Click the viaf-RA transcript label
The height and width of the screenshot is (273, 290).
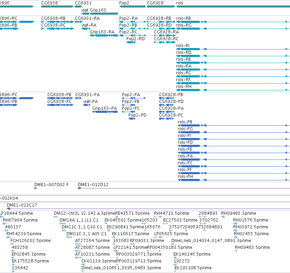point(89,25)
